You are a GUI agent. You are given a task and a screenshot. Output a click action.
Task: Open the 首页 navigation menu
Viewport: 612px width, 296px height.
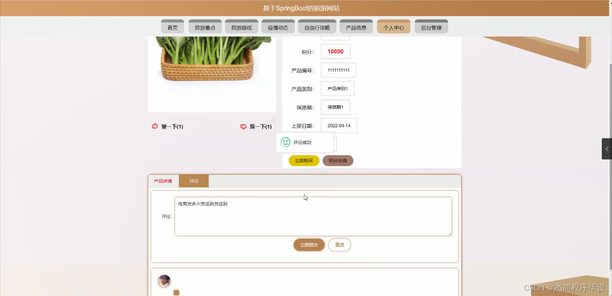point(172,26)
